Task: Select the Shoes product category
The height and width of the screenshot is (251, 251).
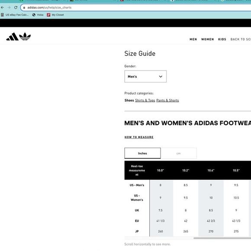Action: [129, 100]
